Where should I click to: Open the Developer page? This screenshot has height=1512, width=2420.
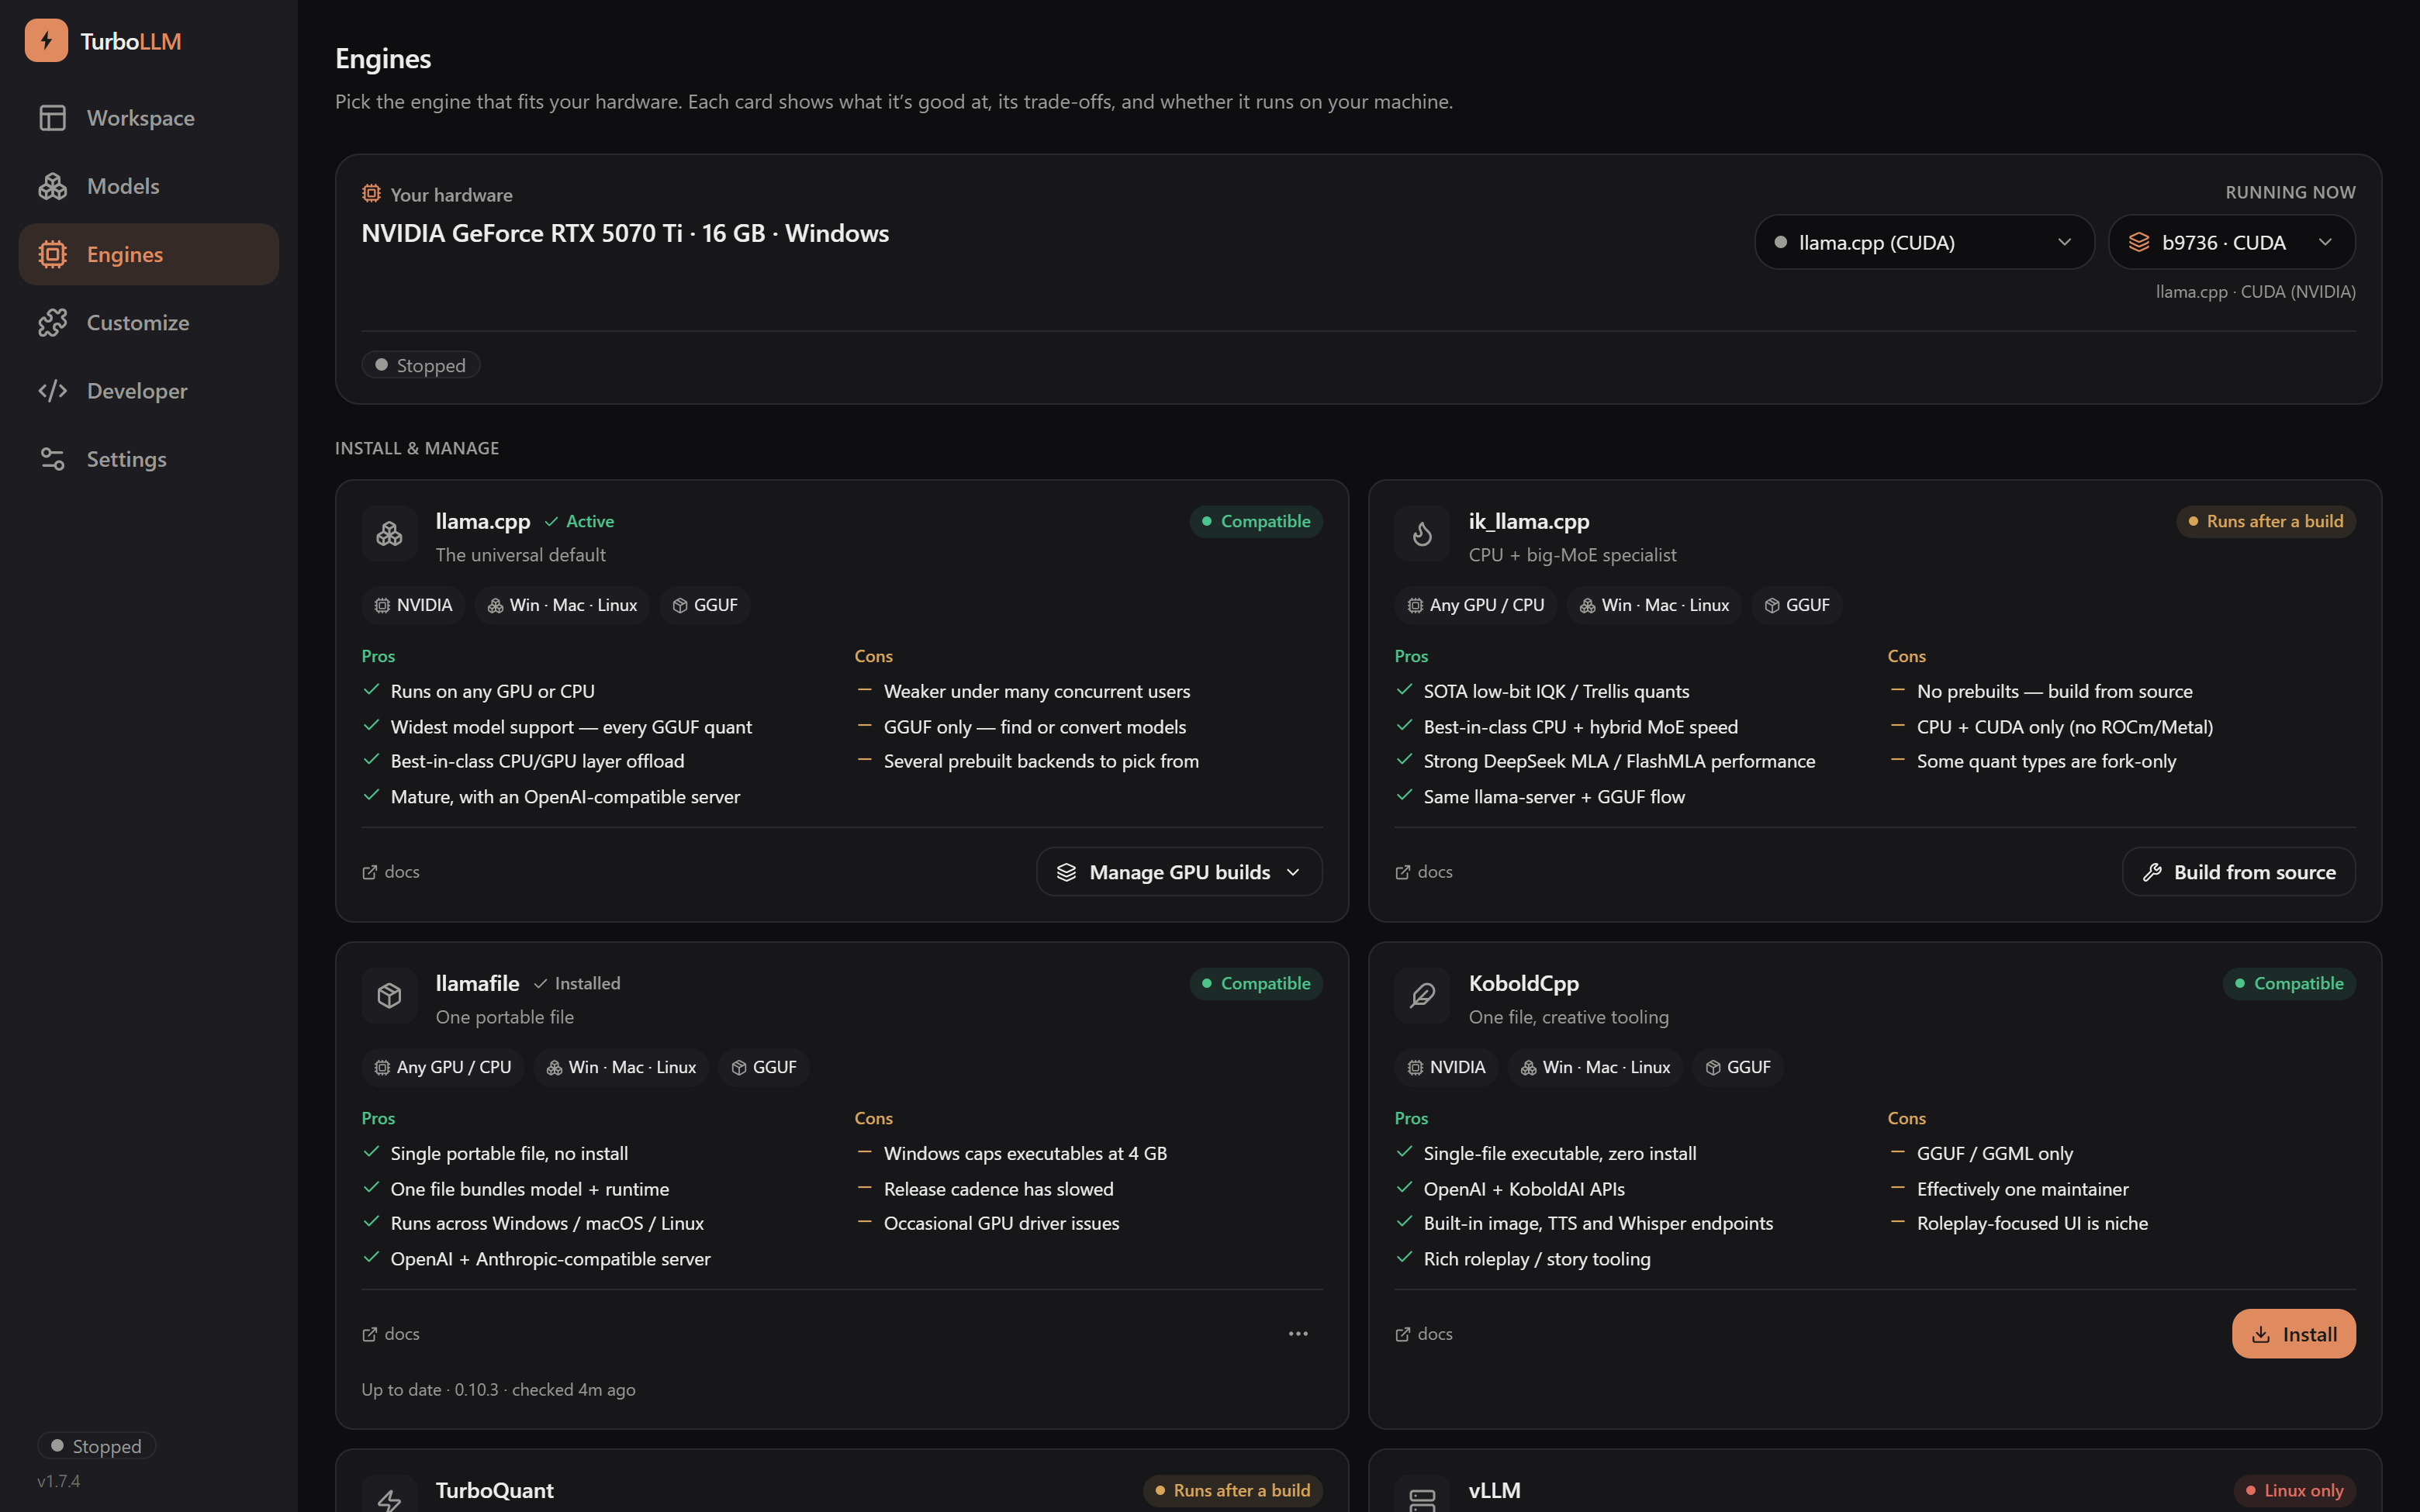[149, 391]
